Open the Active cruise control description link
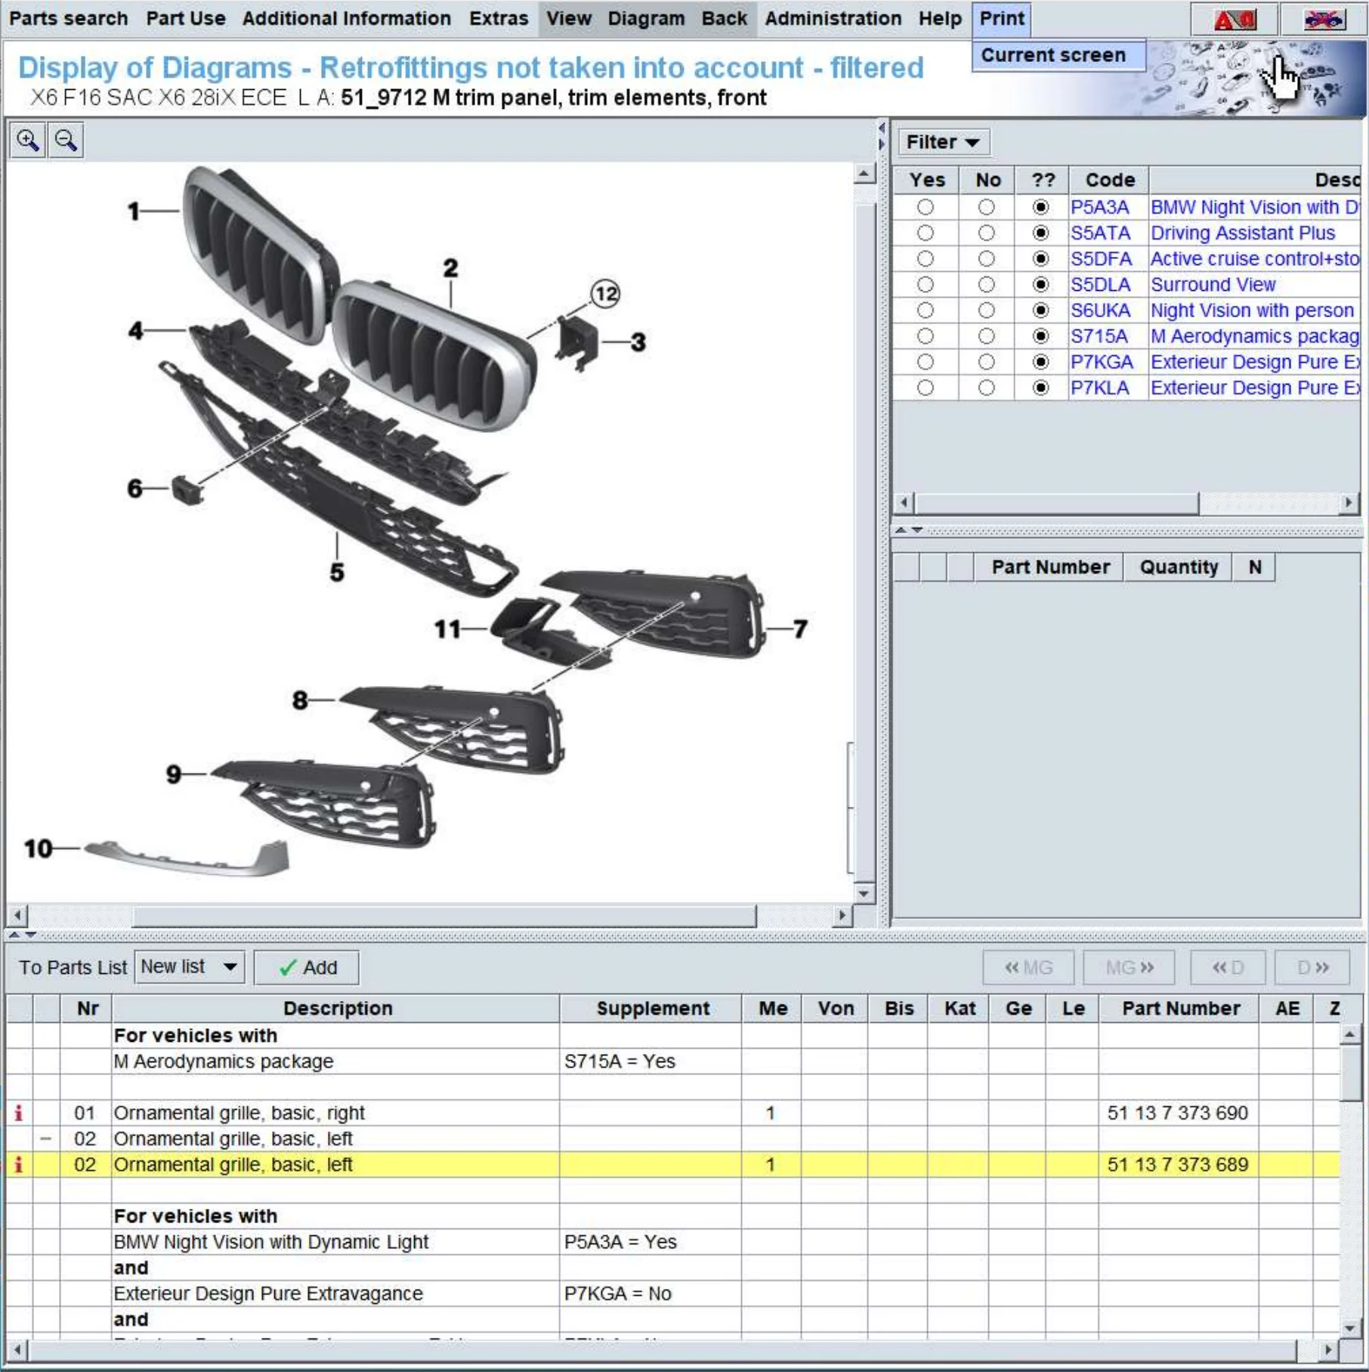Viewport: 1369px width, 1372px height. [x=1254, y=259]
